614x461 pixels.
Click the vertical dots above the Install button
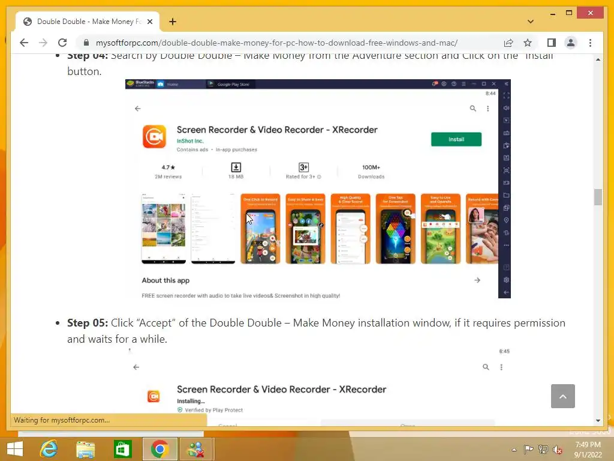click(x=487, y=109)
